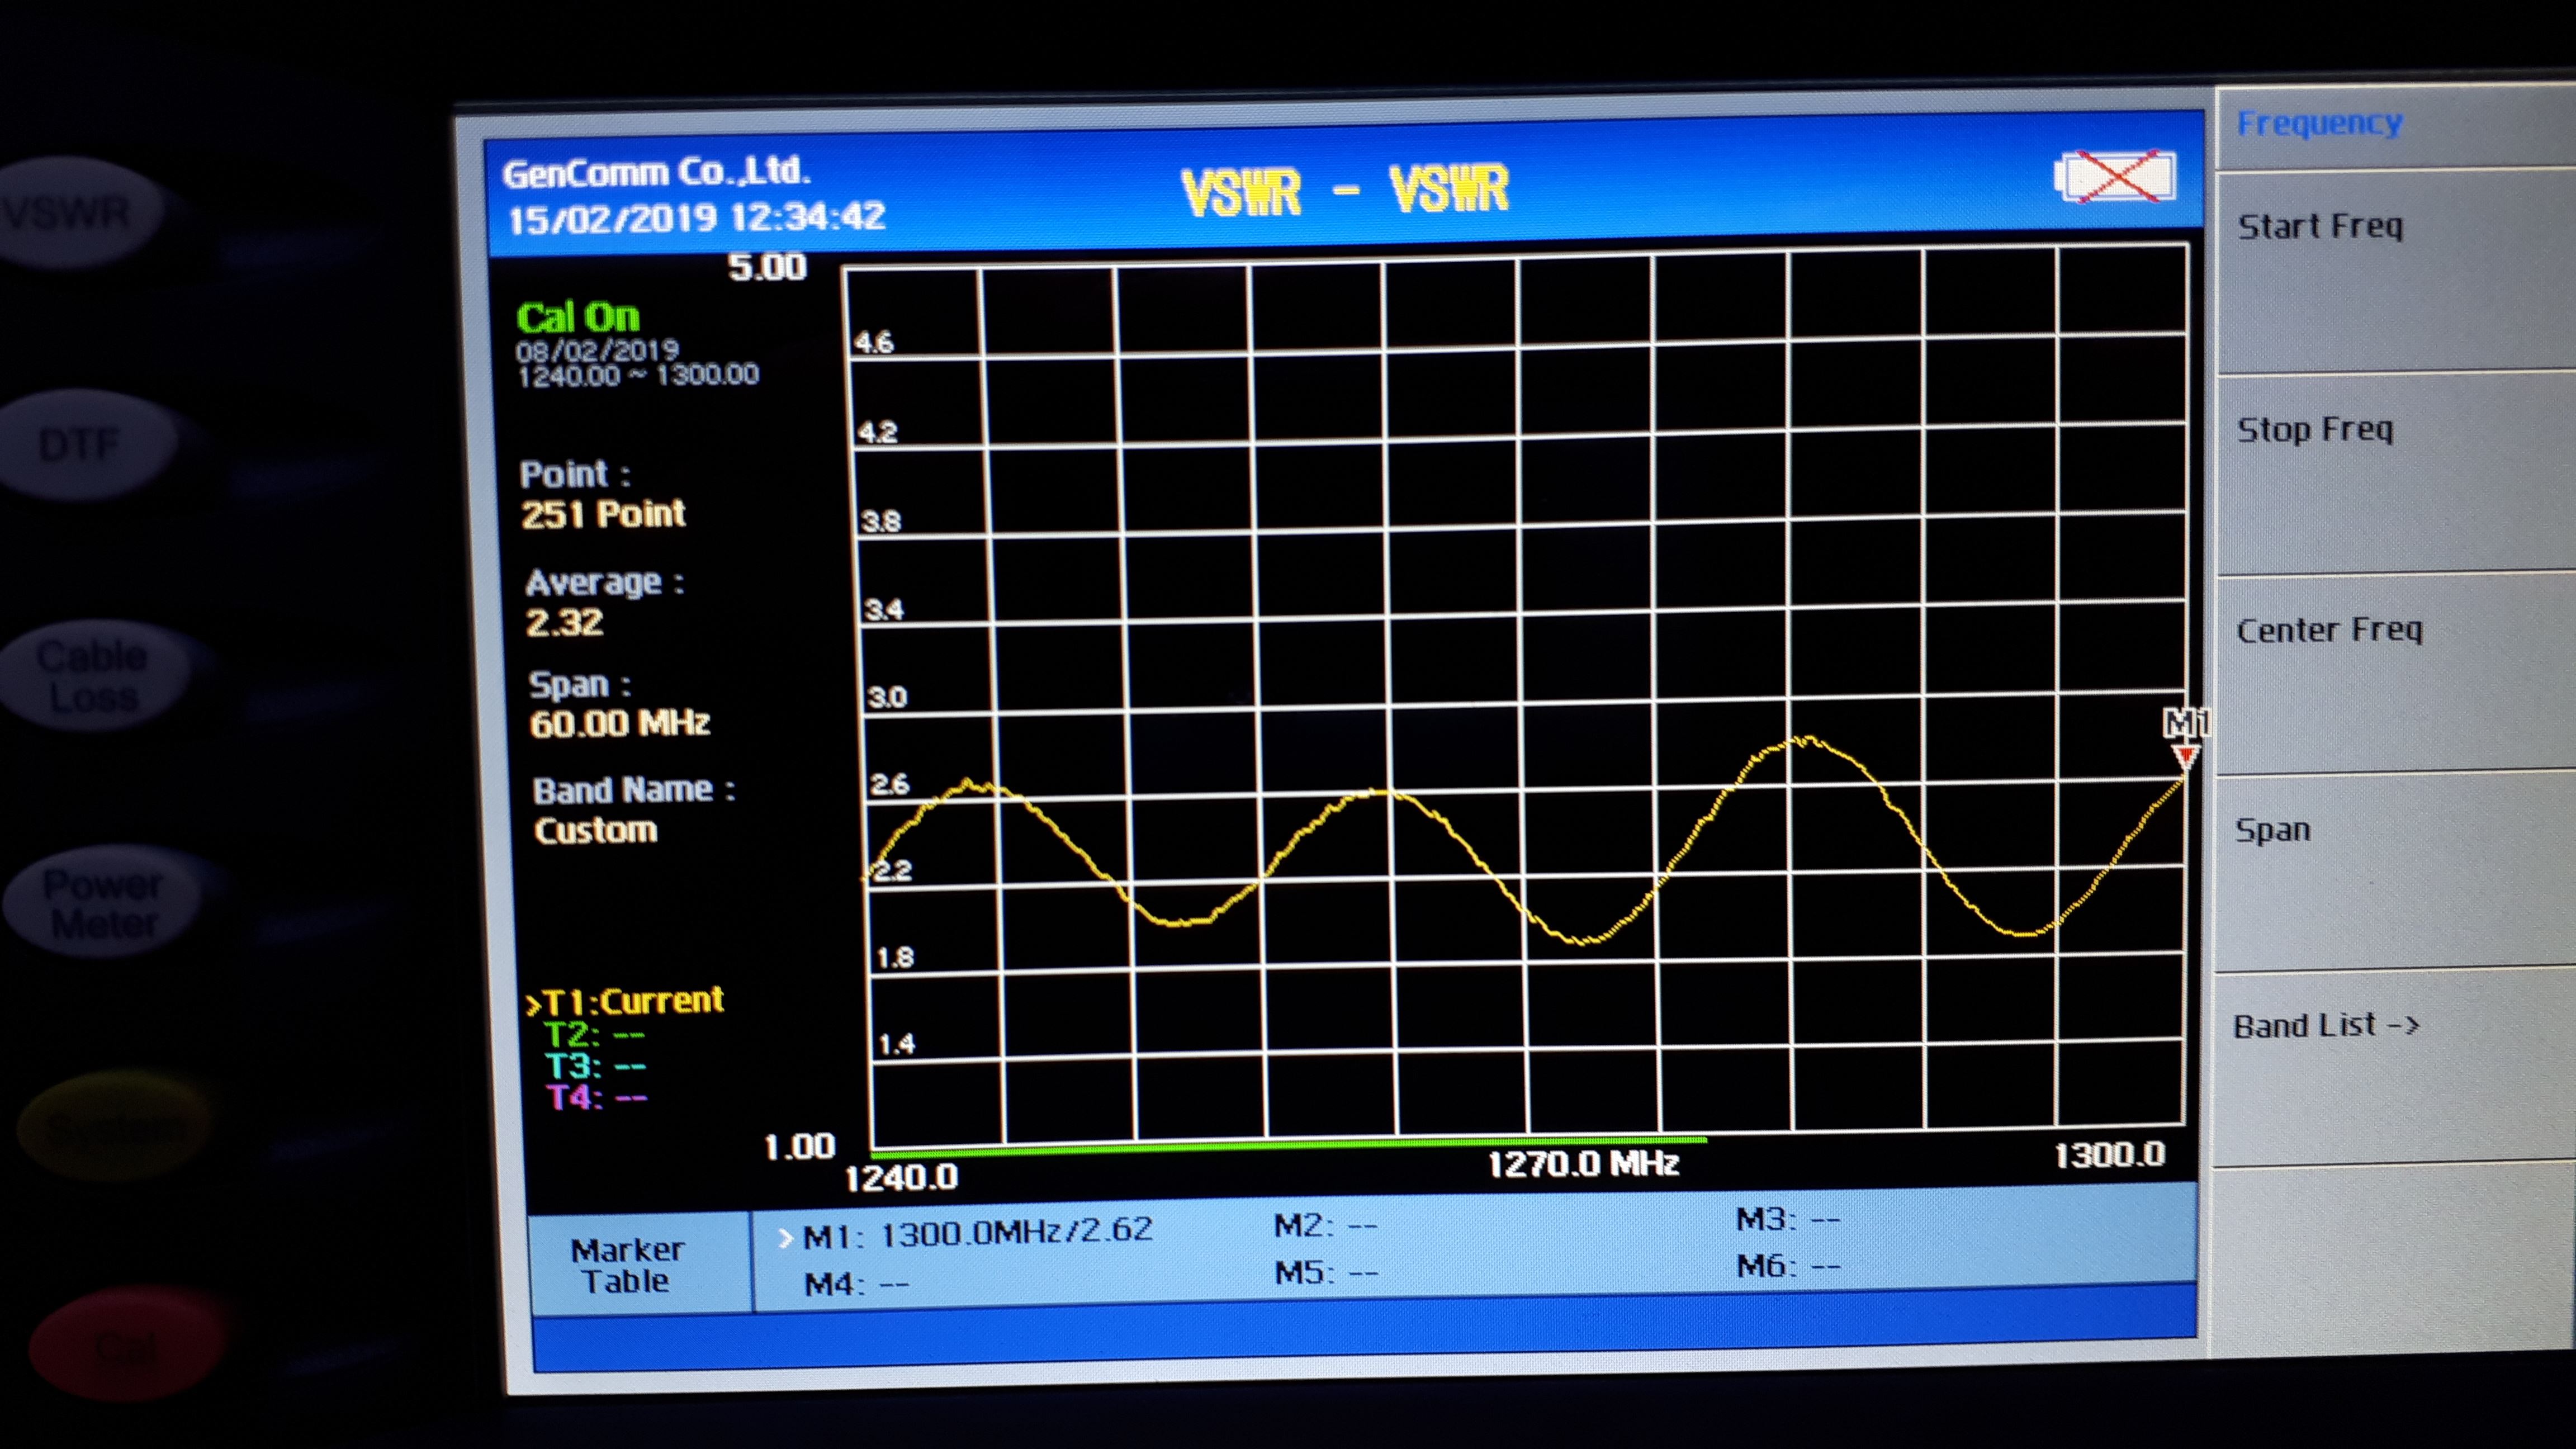
Task: Click the 5.00 top scale value
Action: [767, 267]
